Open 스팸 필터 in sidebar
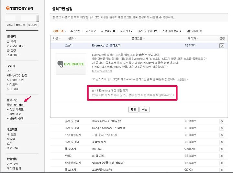 [13, 55]
